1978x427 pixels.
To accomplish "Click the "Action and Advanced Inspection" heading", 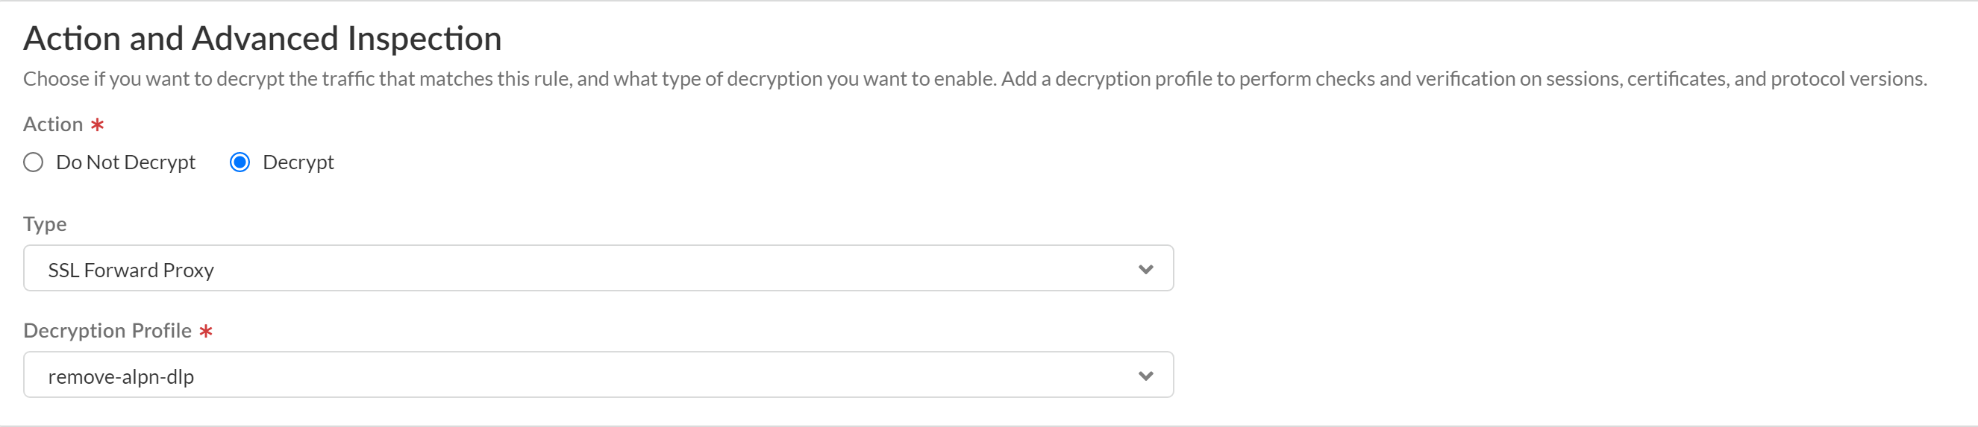I will 262,38.
